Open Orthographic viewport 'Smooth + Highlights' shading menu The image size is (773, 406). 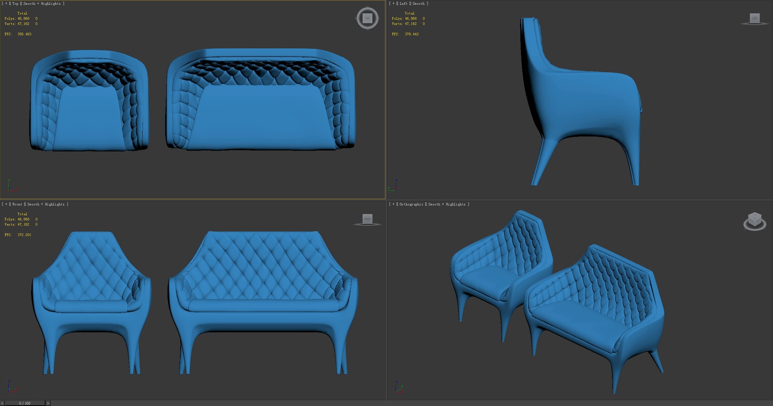click(447, 204)
